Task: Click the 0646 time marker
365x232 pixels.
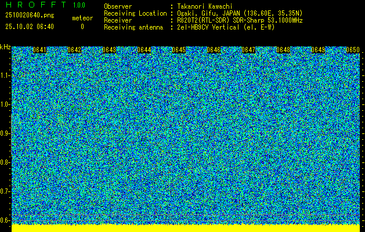Action: 214,50
